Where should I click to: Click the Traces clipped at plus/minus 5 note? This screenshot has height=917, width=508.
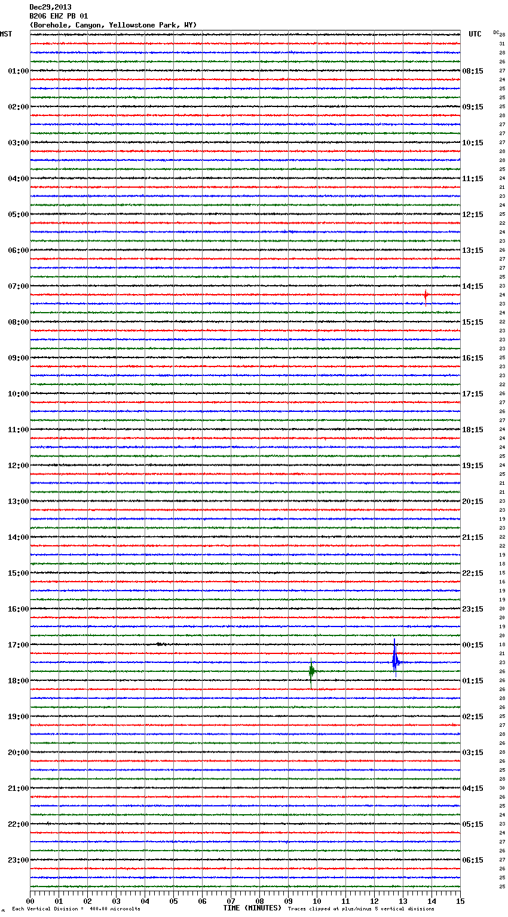(361, 909)
